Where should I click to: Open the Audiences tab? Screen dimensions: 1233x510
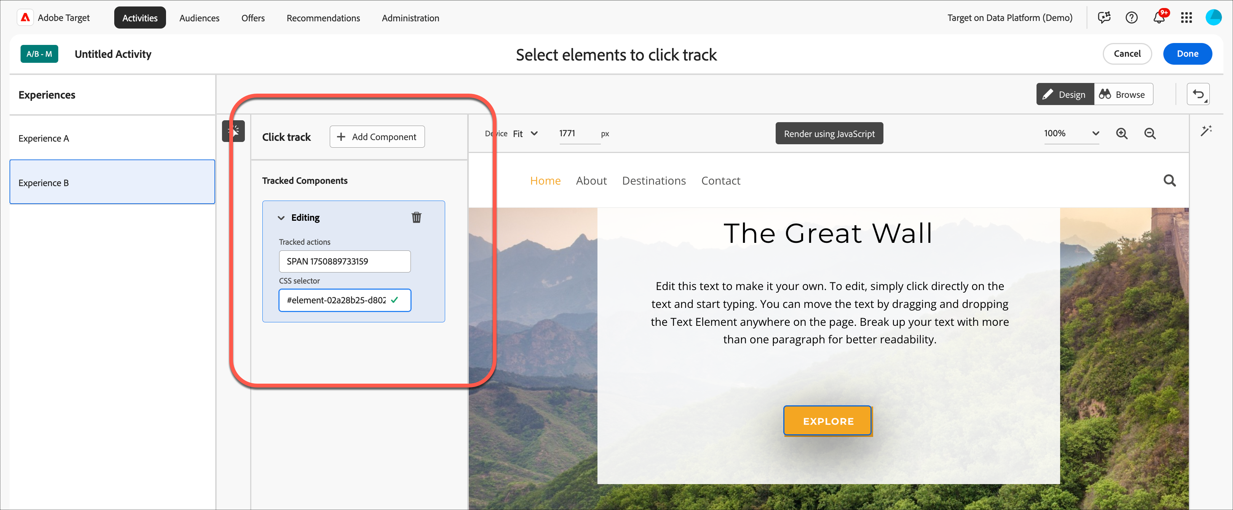coord(199,18)
